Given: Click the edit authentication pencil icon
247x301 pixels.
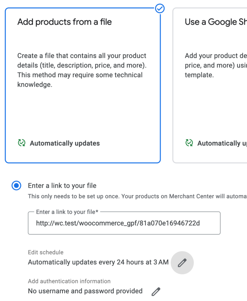Looking at the screenshot, I should 156,291.
